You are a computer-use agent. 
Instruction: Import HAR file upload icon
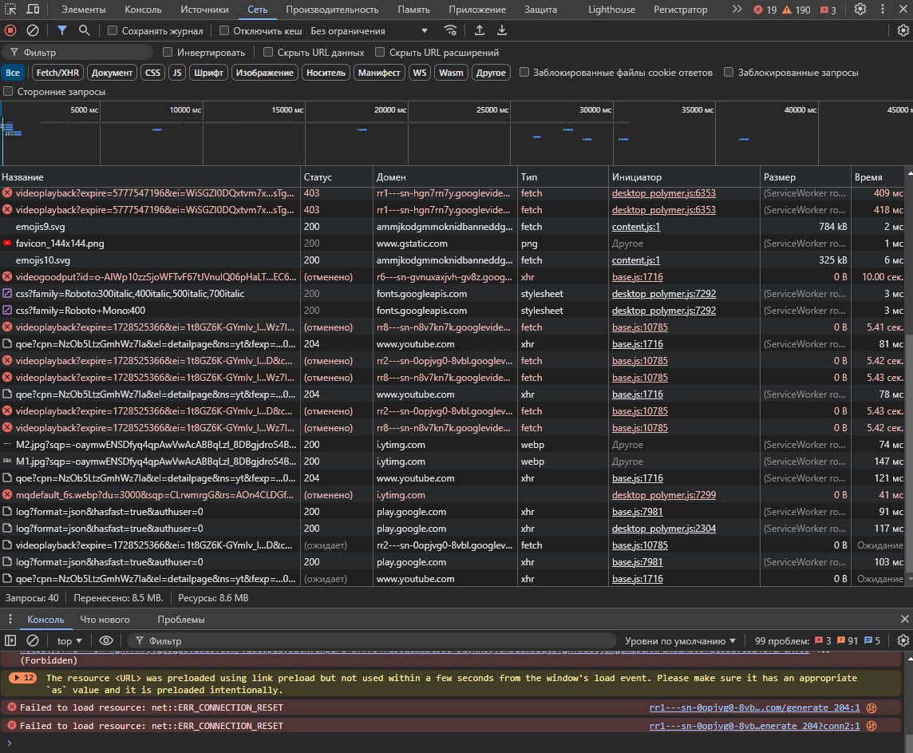[479, 30]
